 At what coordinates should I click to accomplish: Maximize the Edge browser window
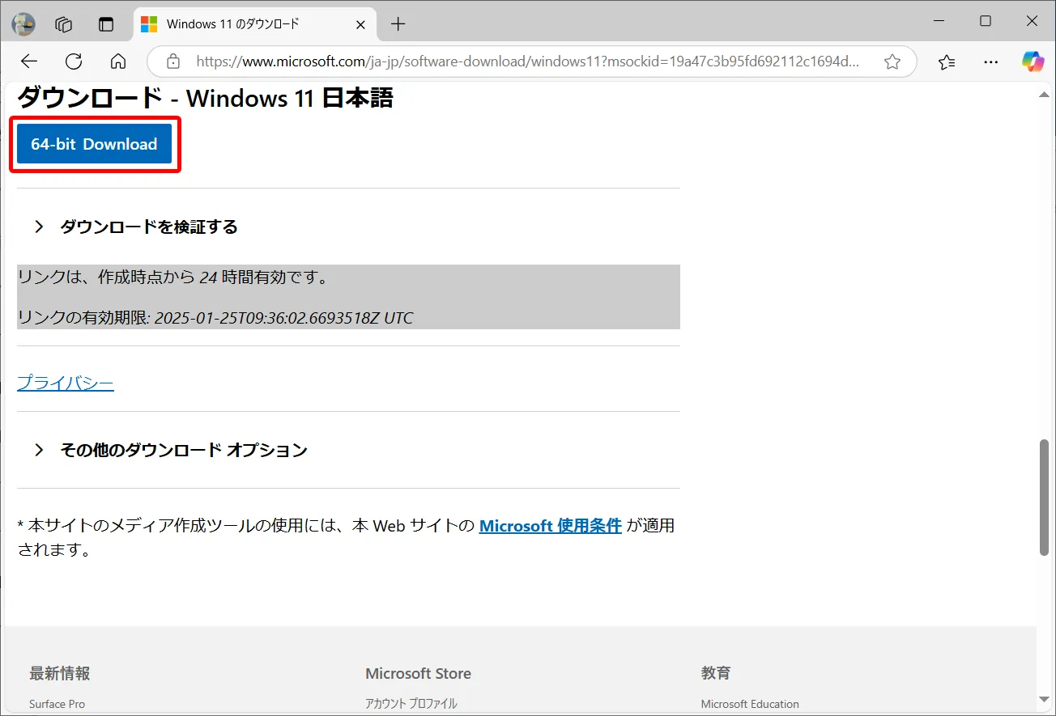pyautogui.click(x=986, y=22)
